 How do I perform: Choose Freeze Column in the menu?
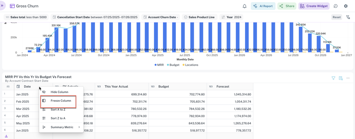pos(61,101)
